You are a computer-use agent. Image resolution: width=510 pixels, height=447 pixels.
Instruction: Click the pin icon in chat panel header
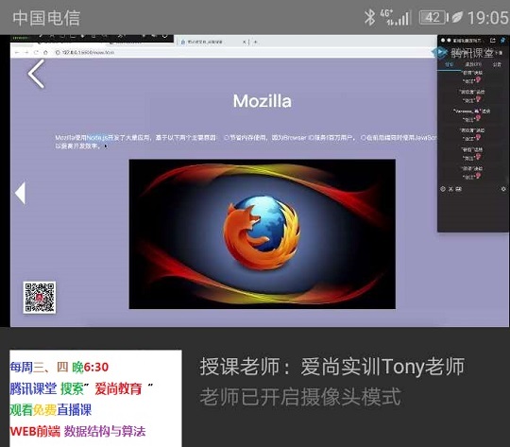(x=503, y=40)
